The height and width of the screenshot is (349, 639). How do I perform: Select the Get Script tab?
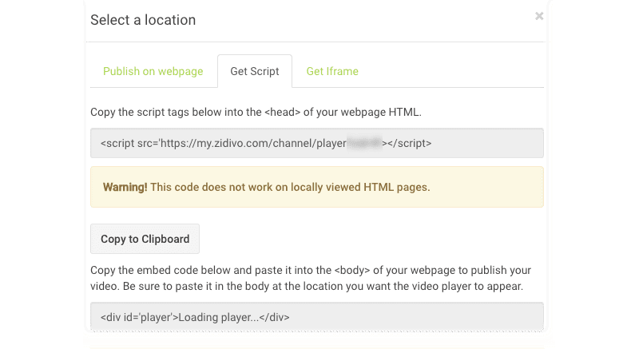254,71
